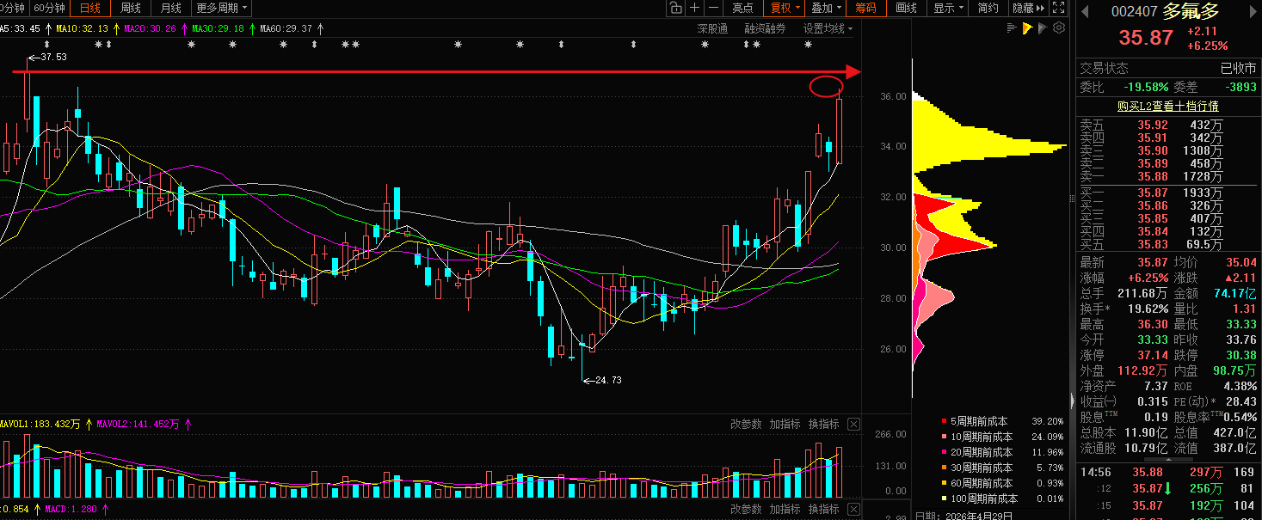Click the MAVOL1 yellow arrow indicator
The width and height of the screenshot is (1262, 520).
point(89,424)
